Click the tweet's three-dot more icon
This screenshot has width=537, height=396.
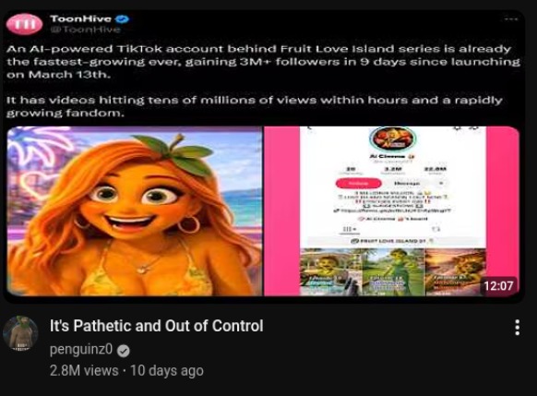(511, 19)
